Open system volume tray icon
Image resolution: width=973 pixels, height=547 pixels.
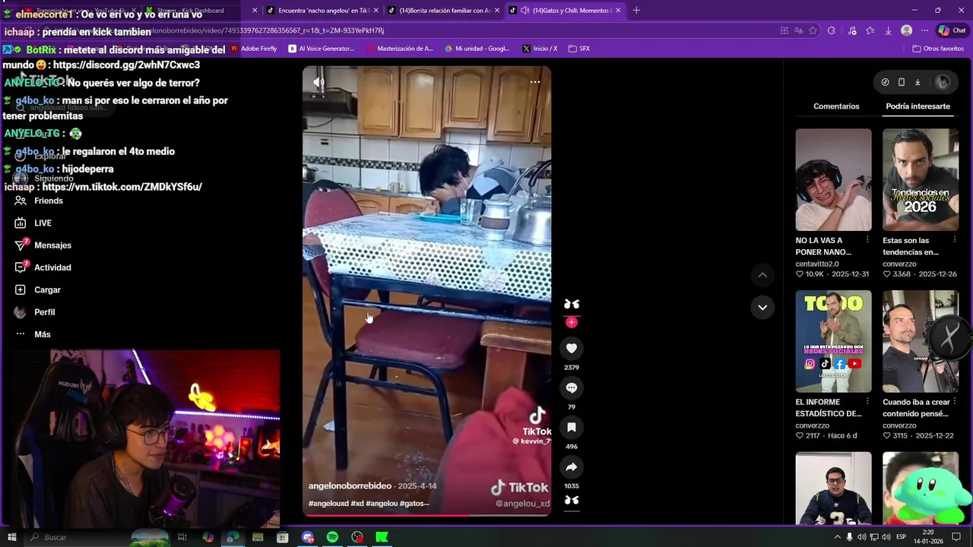861,537
